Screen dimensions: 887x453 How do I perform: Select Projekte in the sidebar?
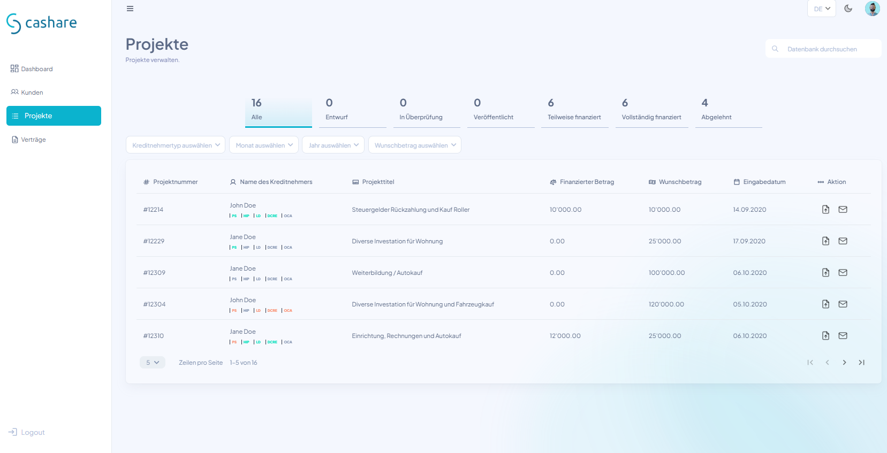54,116
